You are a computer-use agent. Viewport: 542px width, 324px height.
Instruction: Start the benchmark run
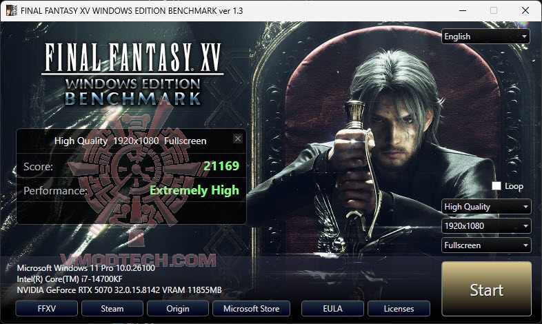(x=486, y=289)
